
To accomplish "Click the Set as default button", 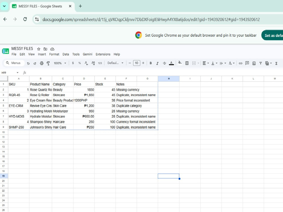I will pos(272,35).
